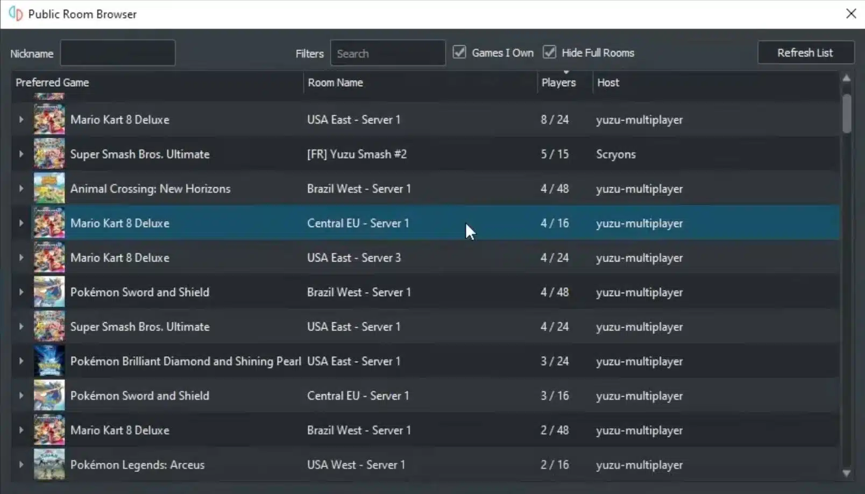Sort by the Room Name column header
Screen dimensions: 865x494
(x=420, y=82)
